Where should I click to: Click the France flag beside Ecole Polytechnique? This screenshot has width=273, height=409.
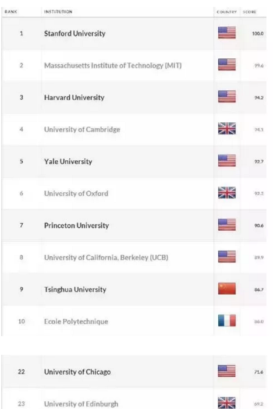coord(227,320)
